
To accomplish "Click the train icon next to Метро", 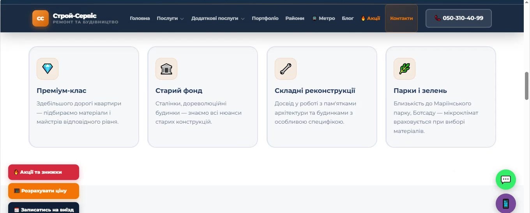I will tap(314, 18).
